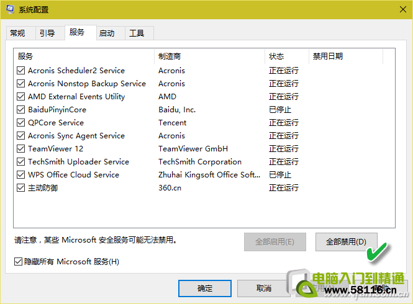Click 正在运行 status of QPCore Service
The width and height of the screenshot is (413, 304).
(x=284, y=123)
